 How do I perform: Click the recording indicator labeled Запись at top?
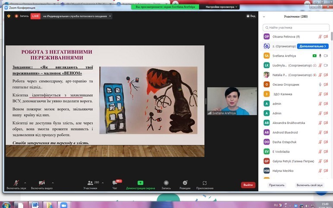click(22, 16)
